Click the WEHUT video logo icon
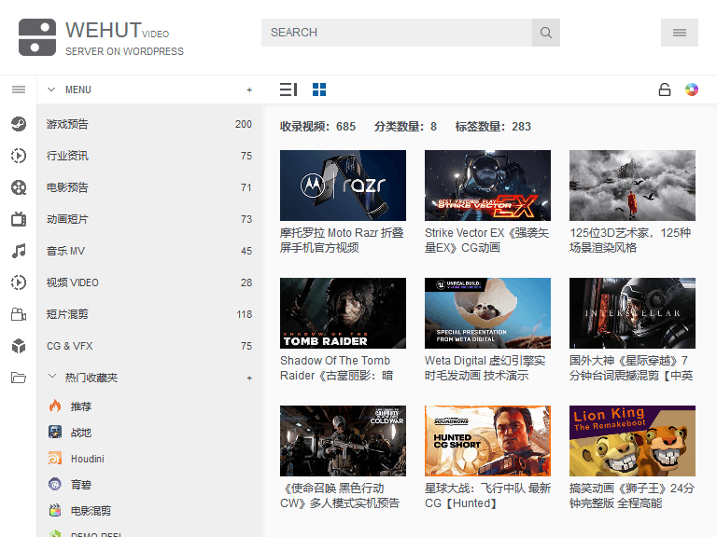 (37, 37)
